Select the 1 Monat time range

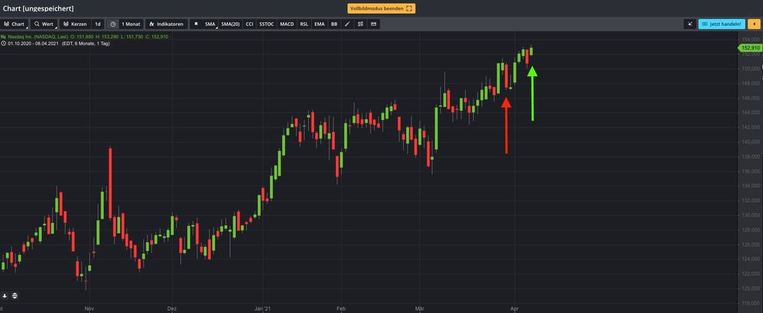[131, 24]
